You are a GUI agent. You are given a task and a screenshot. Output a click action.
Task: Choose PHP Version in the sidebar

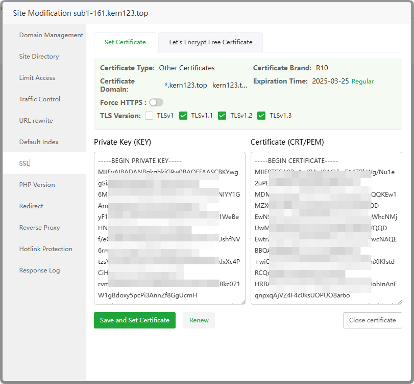tap(37, 185)
